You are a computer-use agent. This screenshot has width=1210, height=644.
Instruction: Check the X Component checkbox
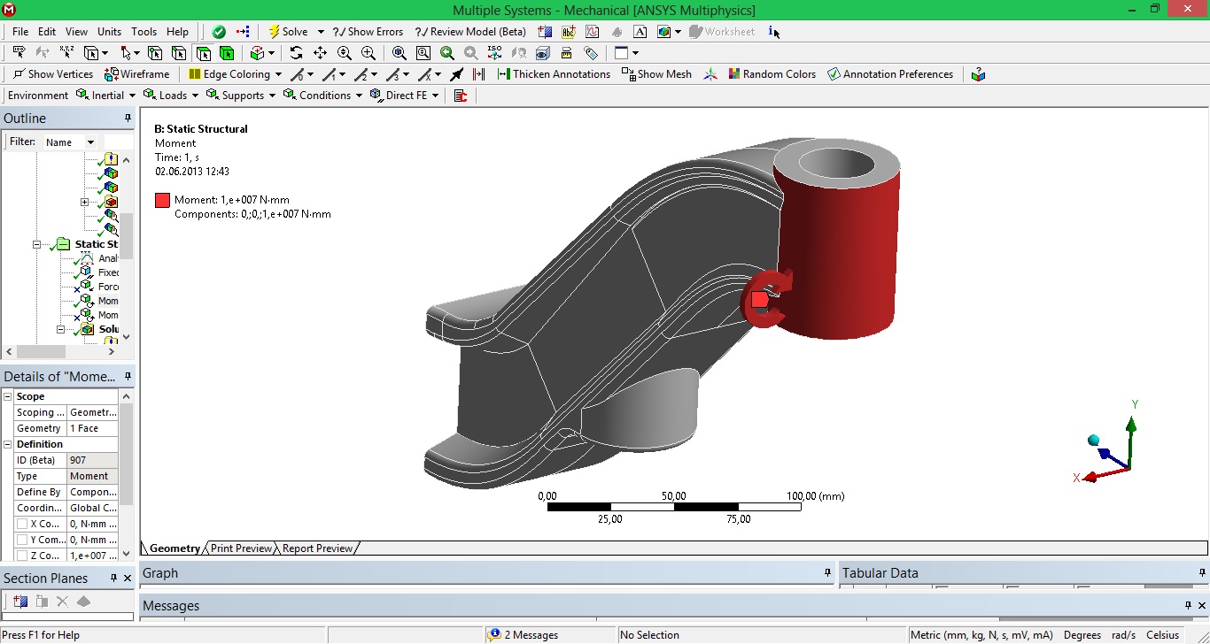point(22,524)
